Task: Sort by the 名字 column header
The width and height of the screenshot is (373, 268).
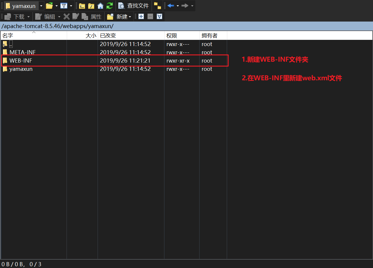Action: (34, 35)
